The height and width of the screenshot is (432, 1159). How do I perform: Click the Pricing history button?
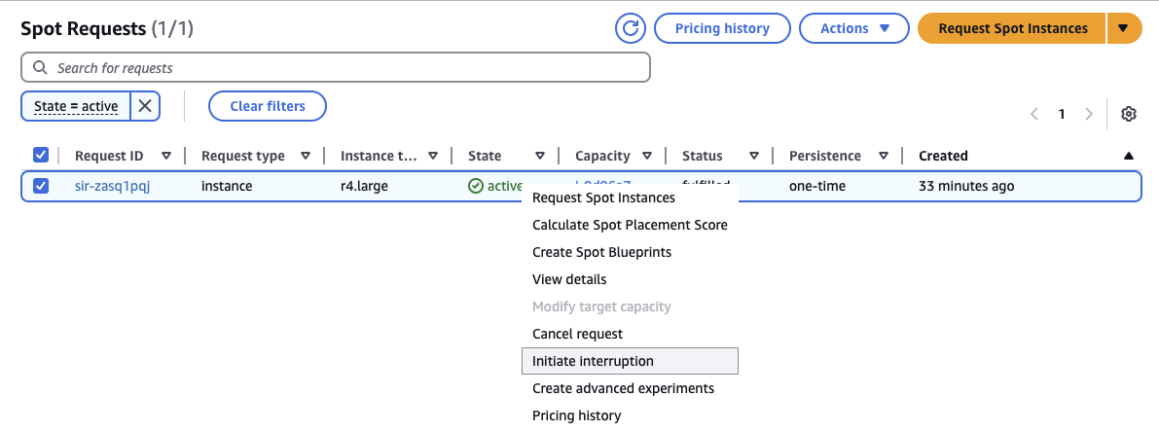(x=721, y=28)
